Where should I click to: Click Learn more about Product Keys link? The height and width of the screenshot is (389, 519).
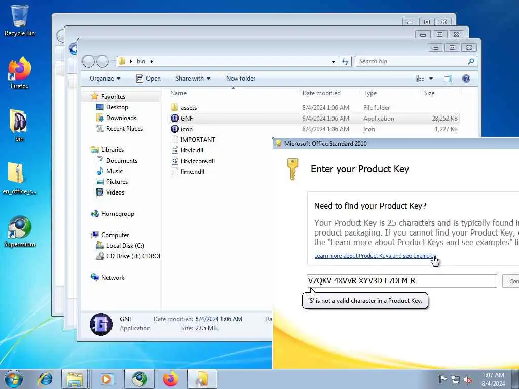[x=375, y=256]
